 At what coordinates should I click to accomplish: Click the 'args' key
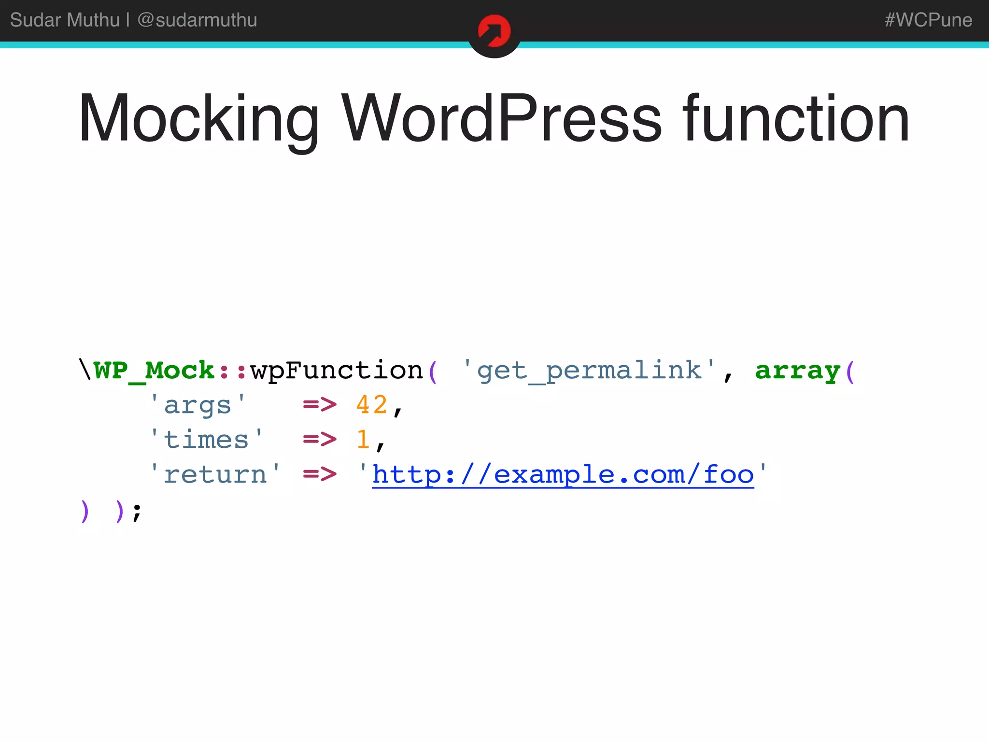click(x=198, y=405)
